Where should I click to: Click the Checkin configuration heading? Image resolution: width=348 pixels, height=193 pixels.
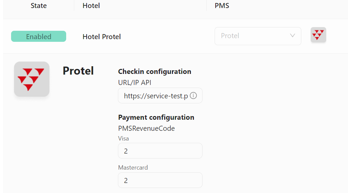155,72
